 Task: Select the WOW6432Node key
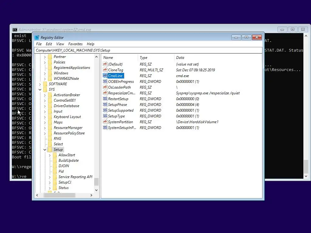pyautogui.click(x=66, y=79)
